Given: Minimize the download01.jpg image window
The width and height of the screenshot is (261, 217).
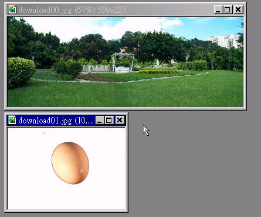Looking at the screenshot, I should [x=100, y=120].
